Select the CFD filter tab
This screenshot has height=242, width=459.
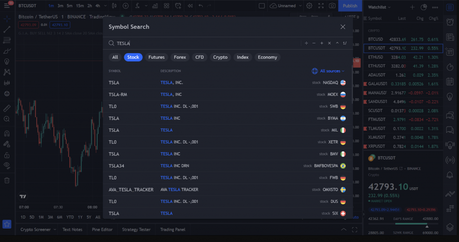(199, 57)
